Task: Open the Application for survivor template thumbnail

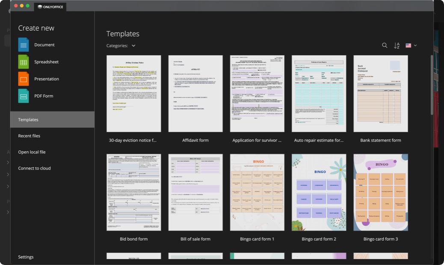Action: coord(257,93)
